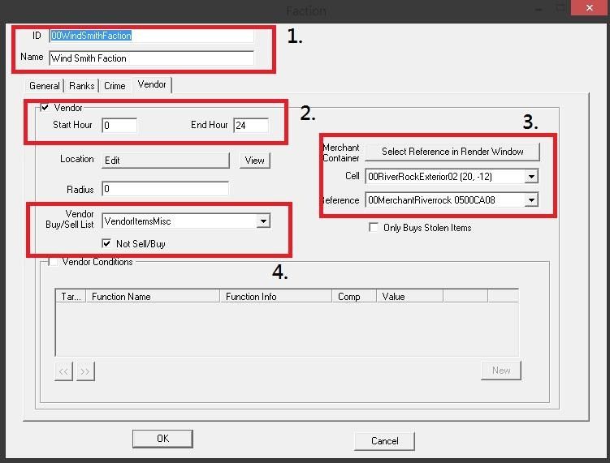
Task: Toggle the Not Sell/Buy checkbox
Action: click(x=106, y=243)
